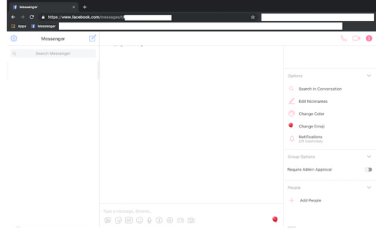Click Add People label
This screenshot has height=235, width=376.
pos(310,200)
